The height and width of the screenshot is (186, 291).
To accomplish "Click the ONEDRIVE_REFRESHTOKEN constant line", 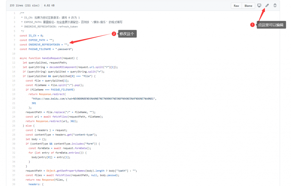I will pyautogui.click(x=44, y=45).
